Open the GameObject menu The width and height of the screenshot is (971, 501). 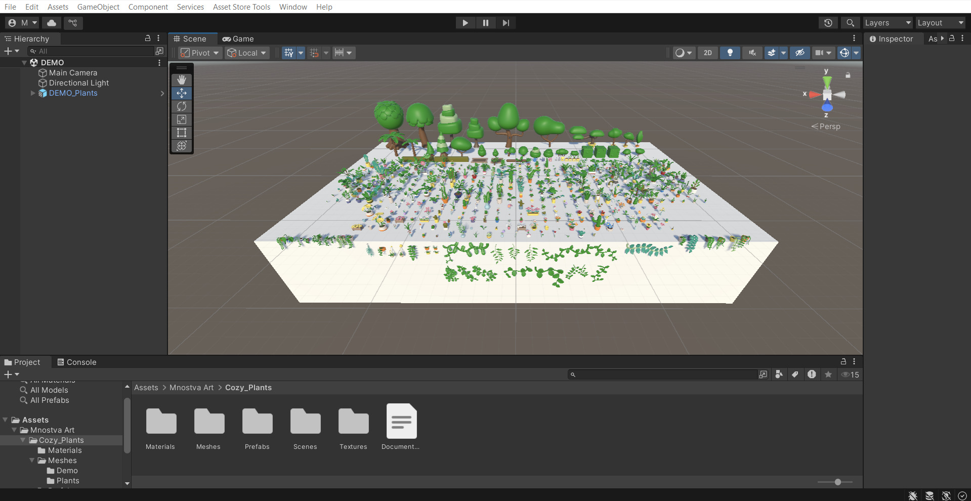[98, 7]
